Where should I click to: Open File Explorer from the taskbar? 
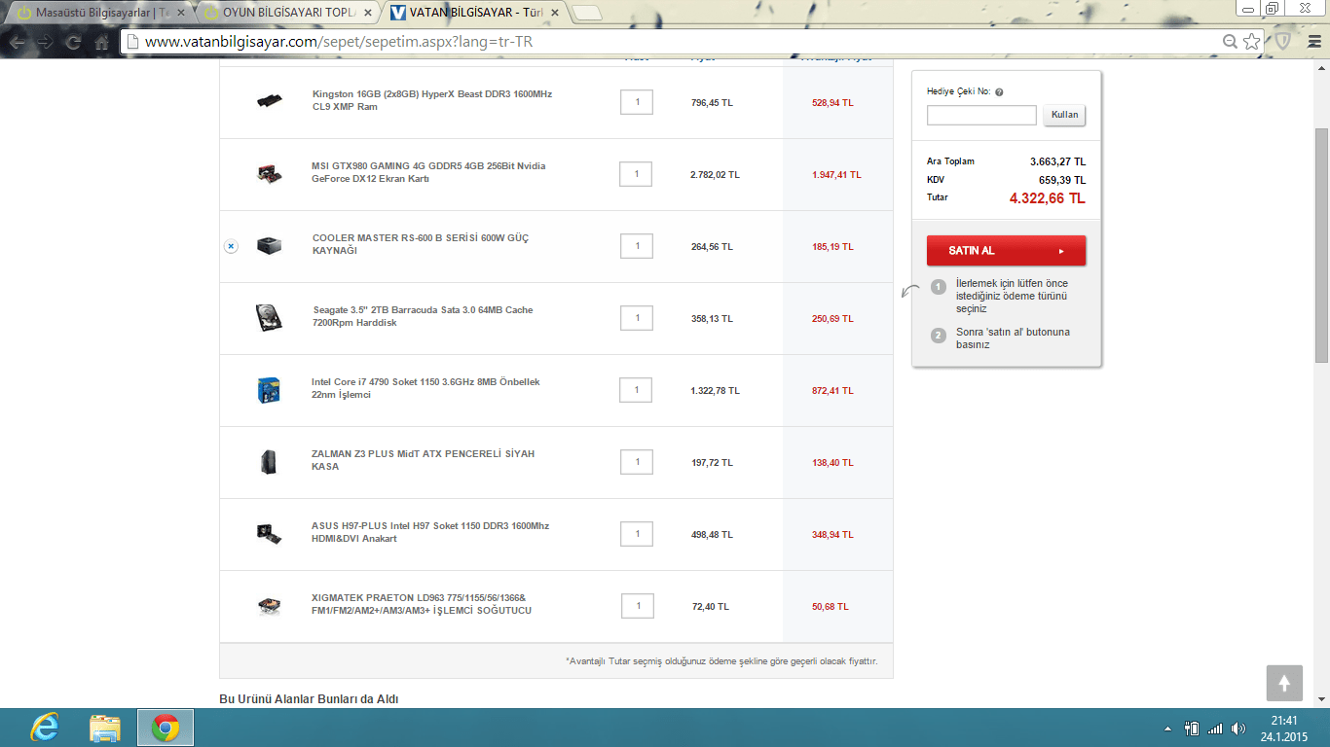tap(104, 728)
